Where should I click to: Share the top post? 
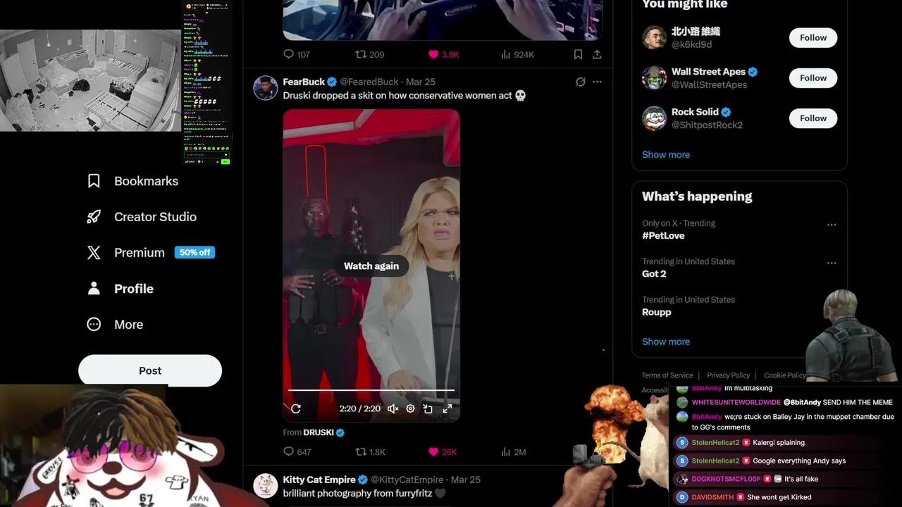click(x=597, y=54)
